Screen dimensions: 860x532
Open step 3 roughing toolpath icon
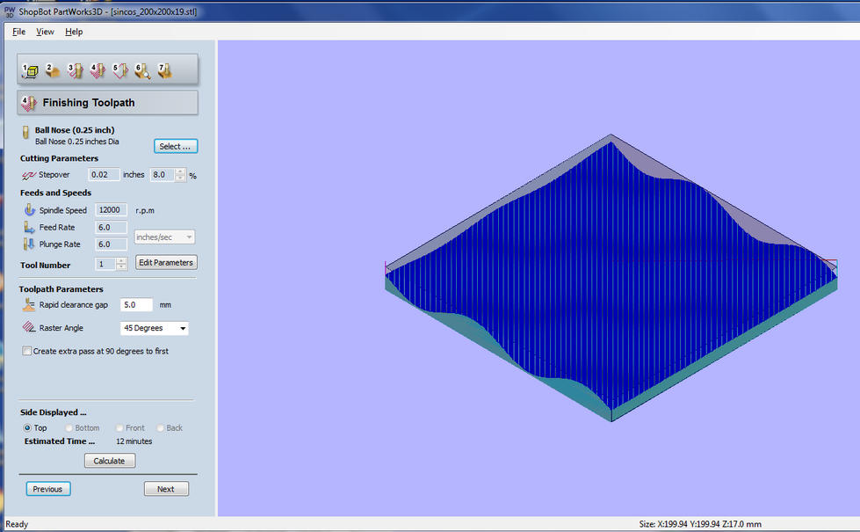(76, 70)
